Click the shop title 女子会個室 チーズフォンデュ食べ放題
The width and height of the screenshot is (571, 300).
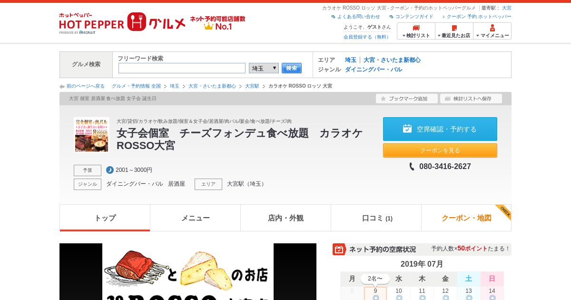pyautogui.click(x=239, y=139)
